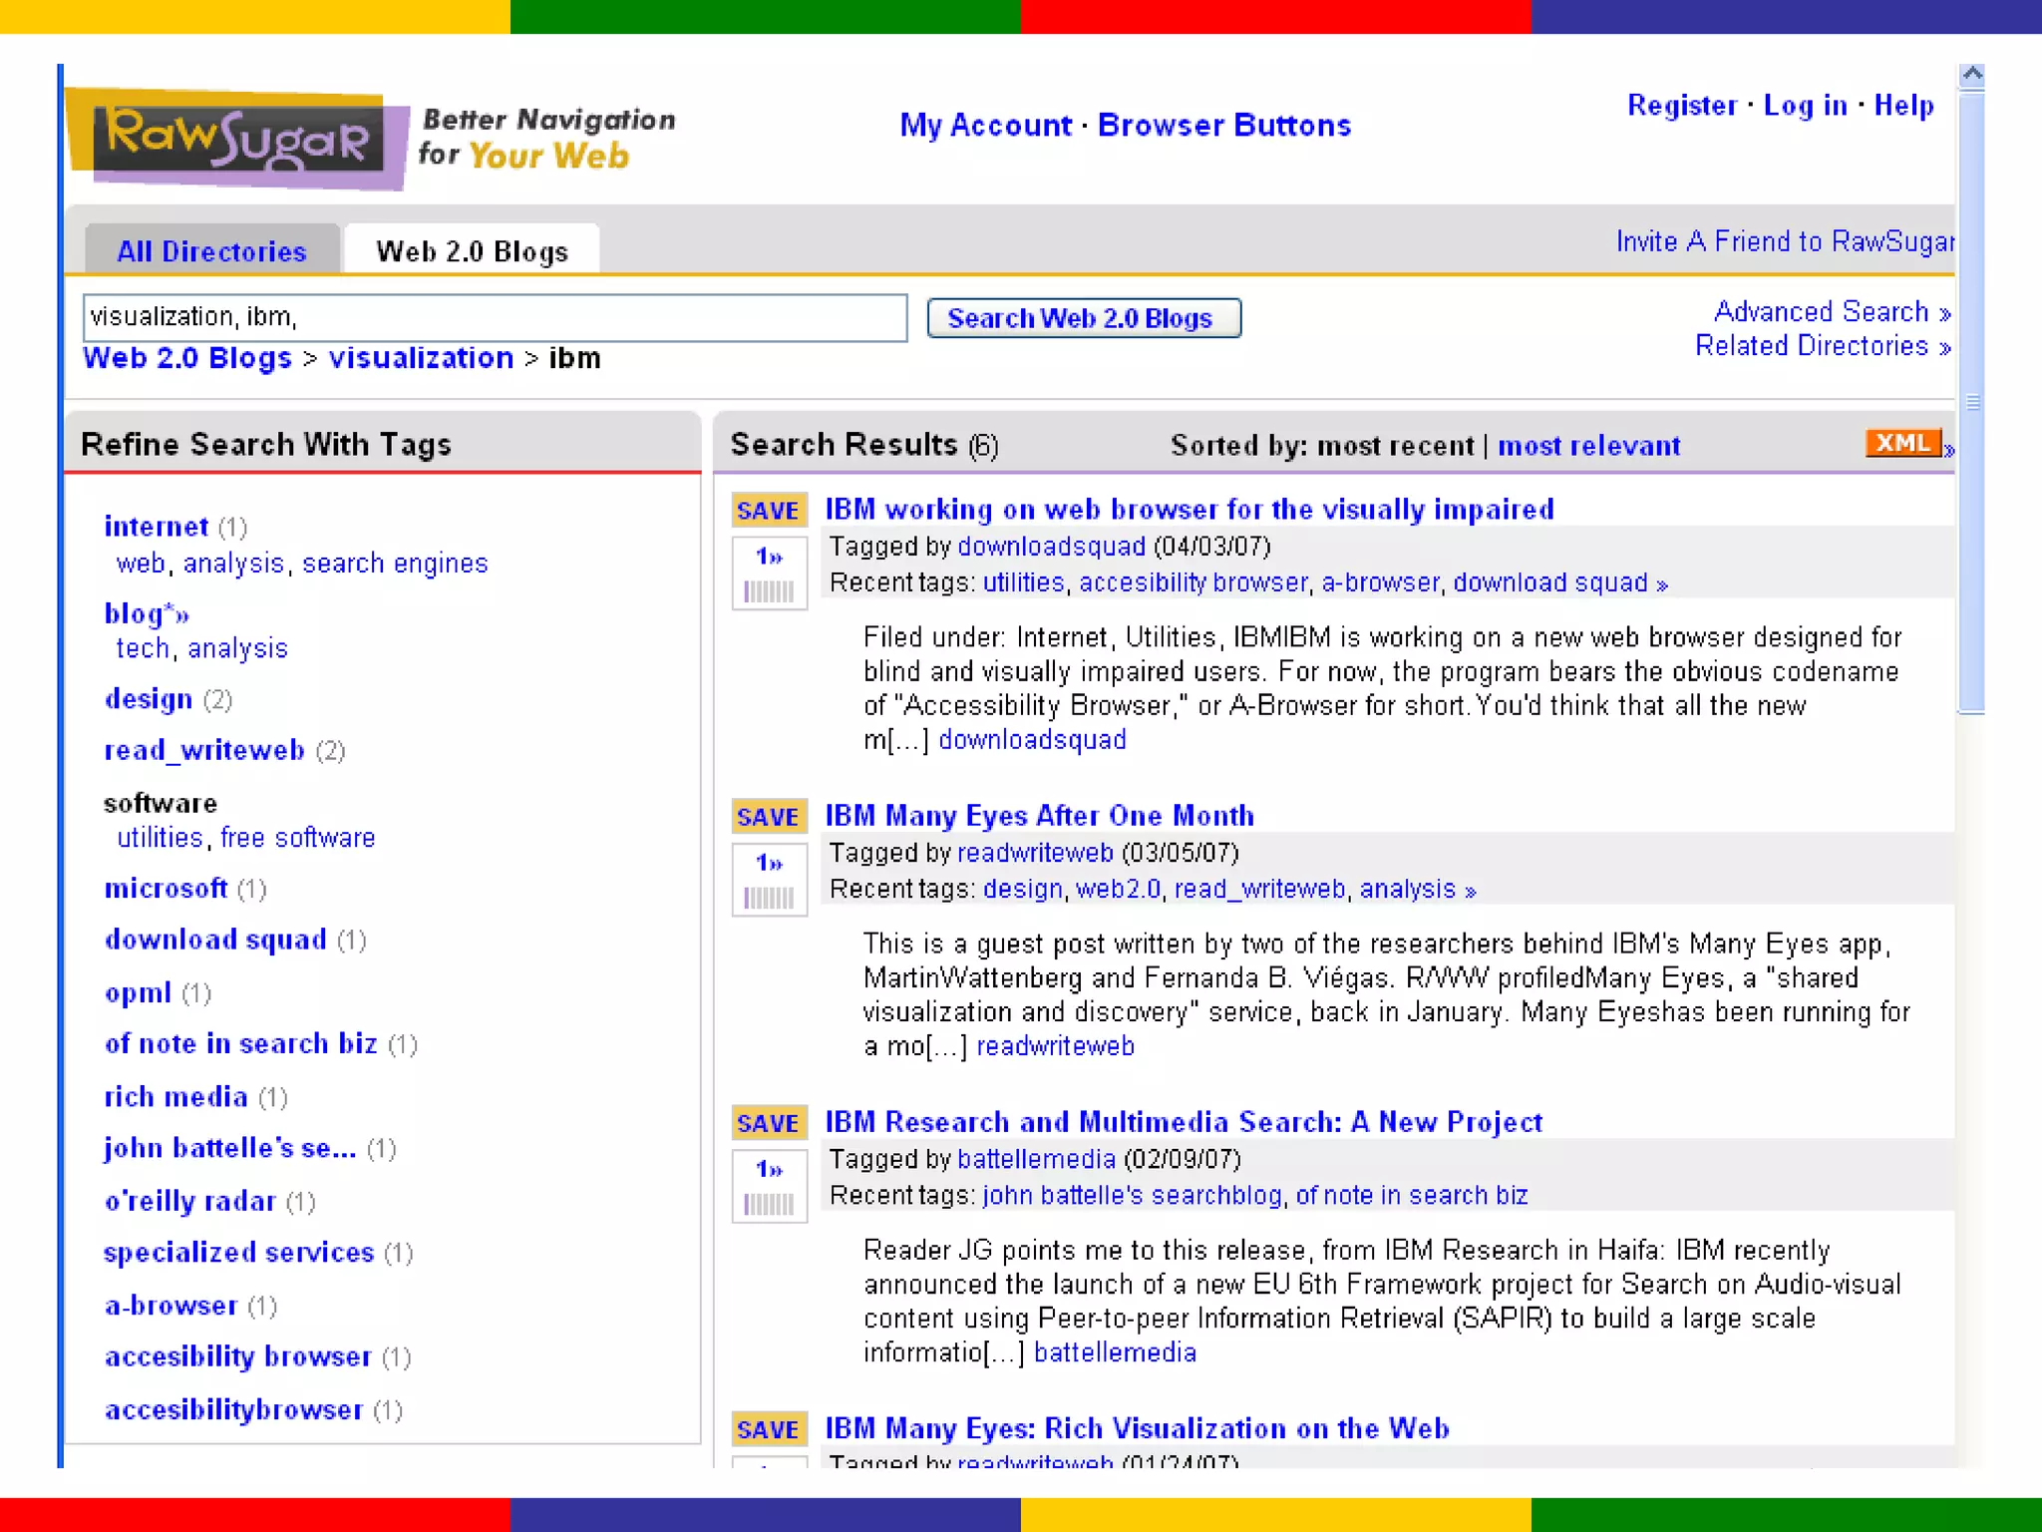The height and width of the screenshot is (1532, 2042).
Task: Click the scrollbar up arrow
Action: coord(1970,76)
